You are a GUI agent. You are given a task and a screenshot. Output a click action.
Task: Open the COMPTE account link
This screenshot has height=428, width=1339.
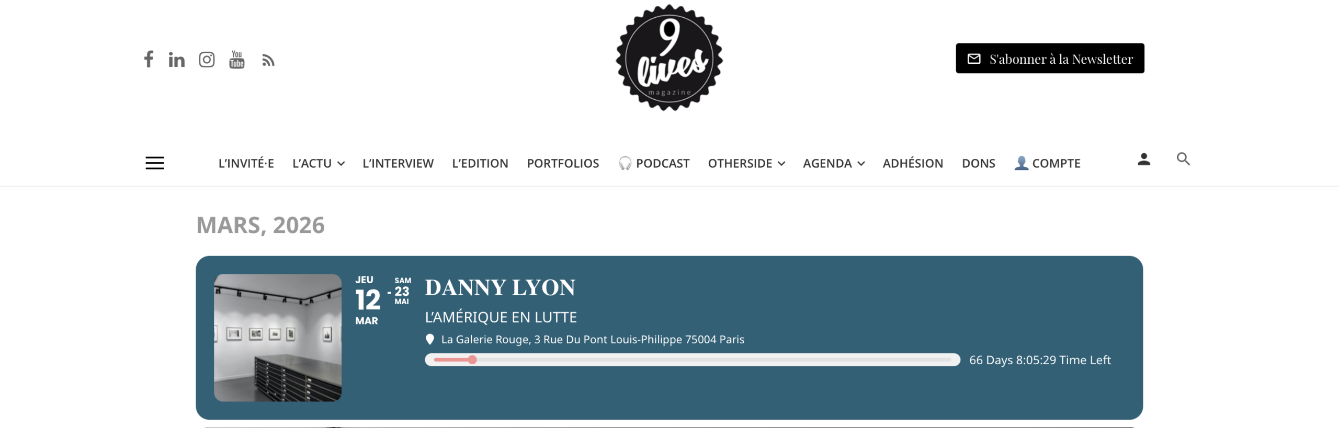pos(1047,164)
